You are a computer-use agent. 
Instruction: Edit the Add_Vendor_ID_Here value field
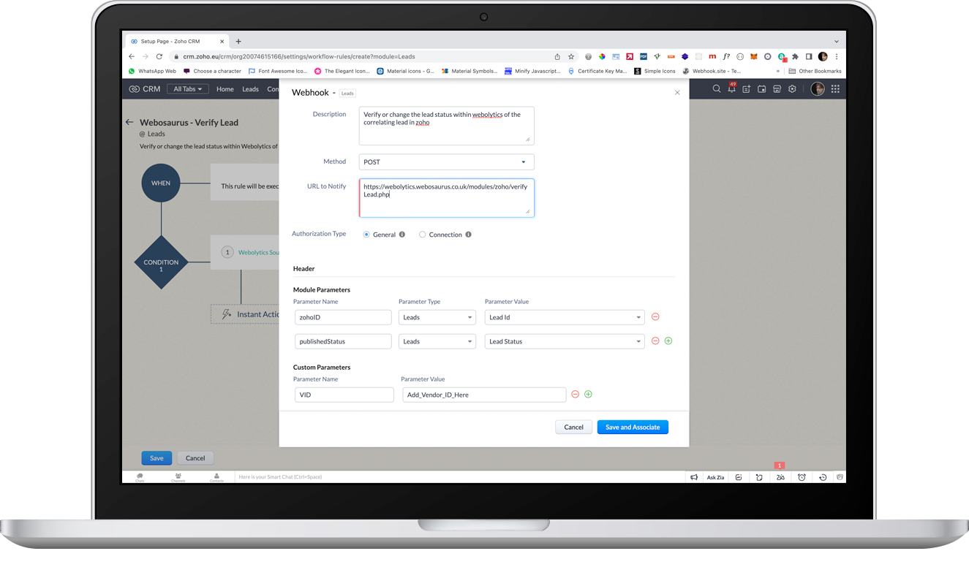pyautogui.click(x=484, y=395)
